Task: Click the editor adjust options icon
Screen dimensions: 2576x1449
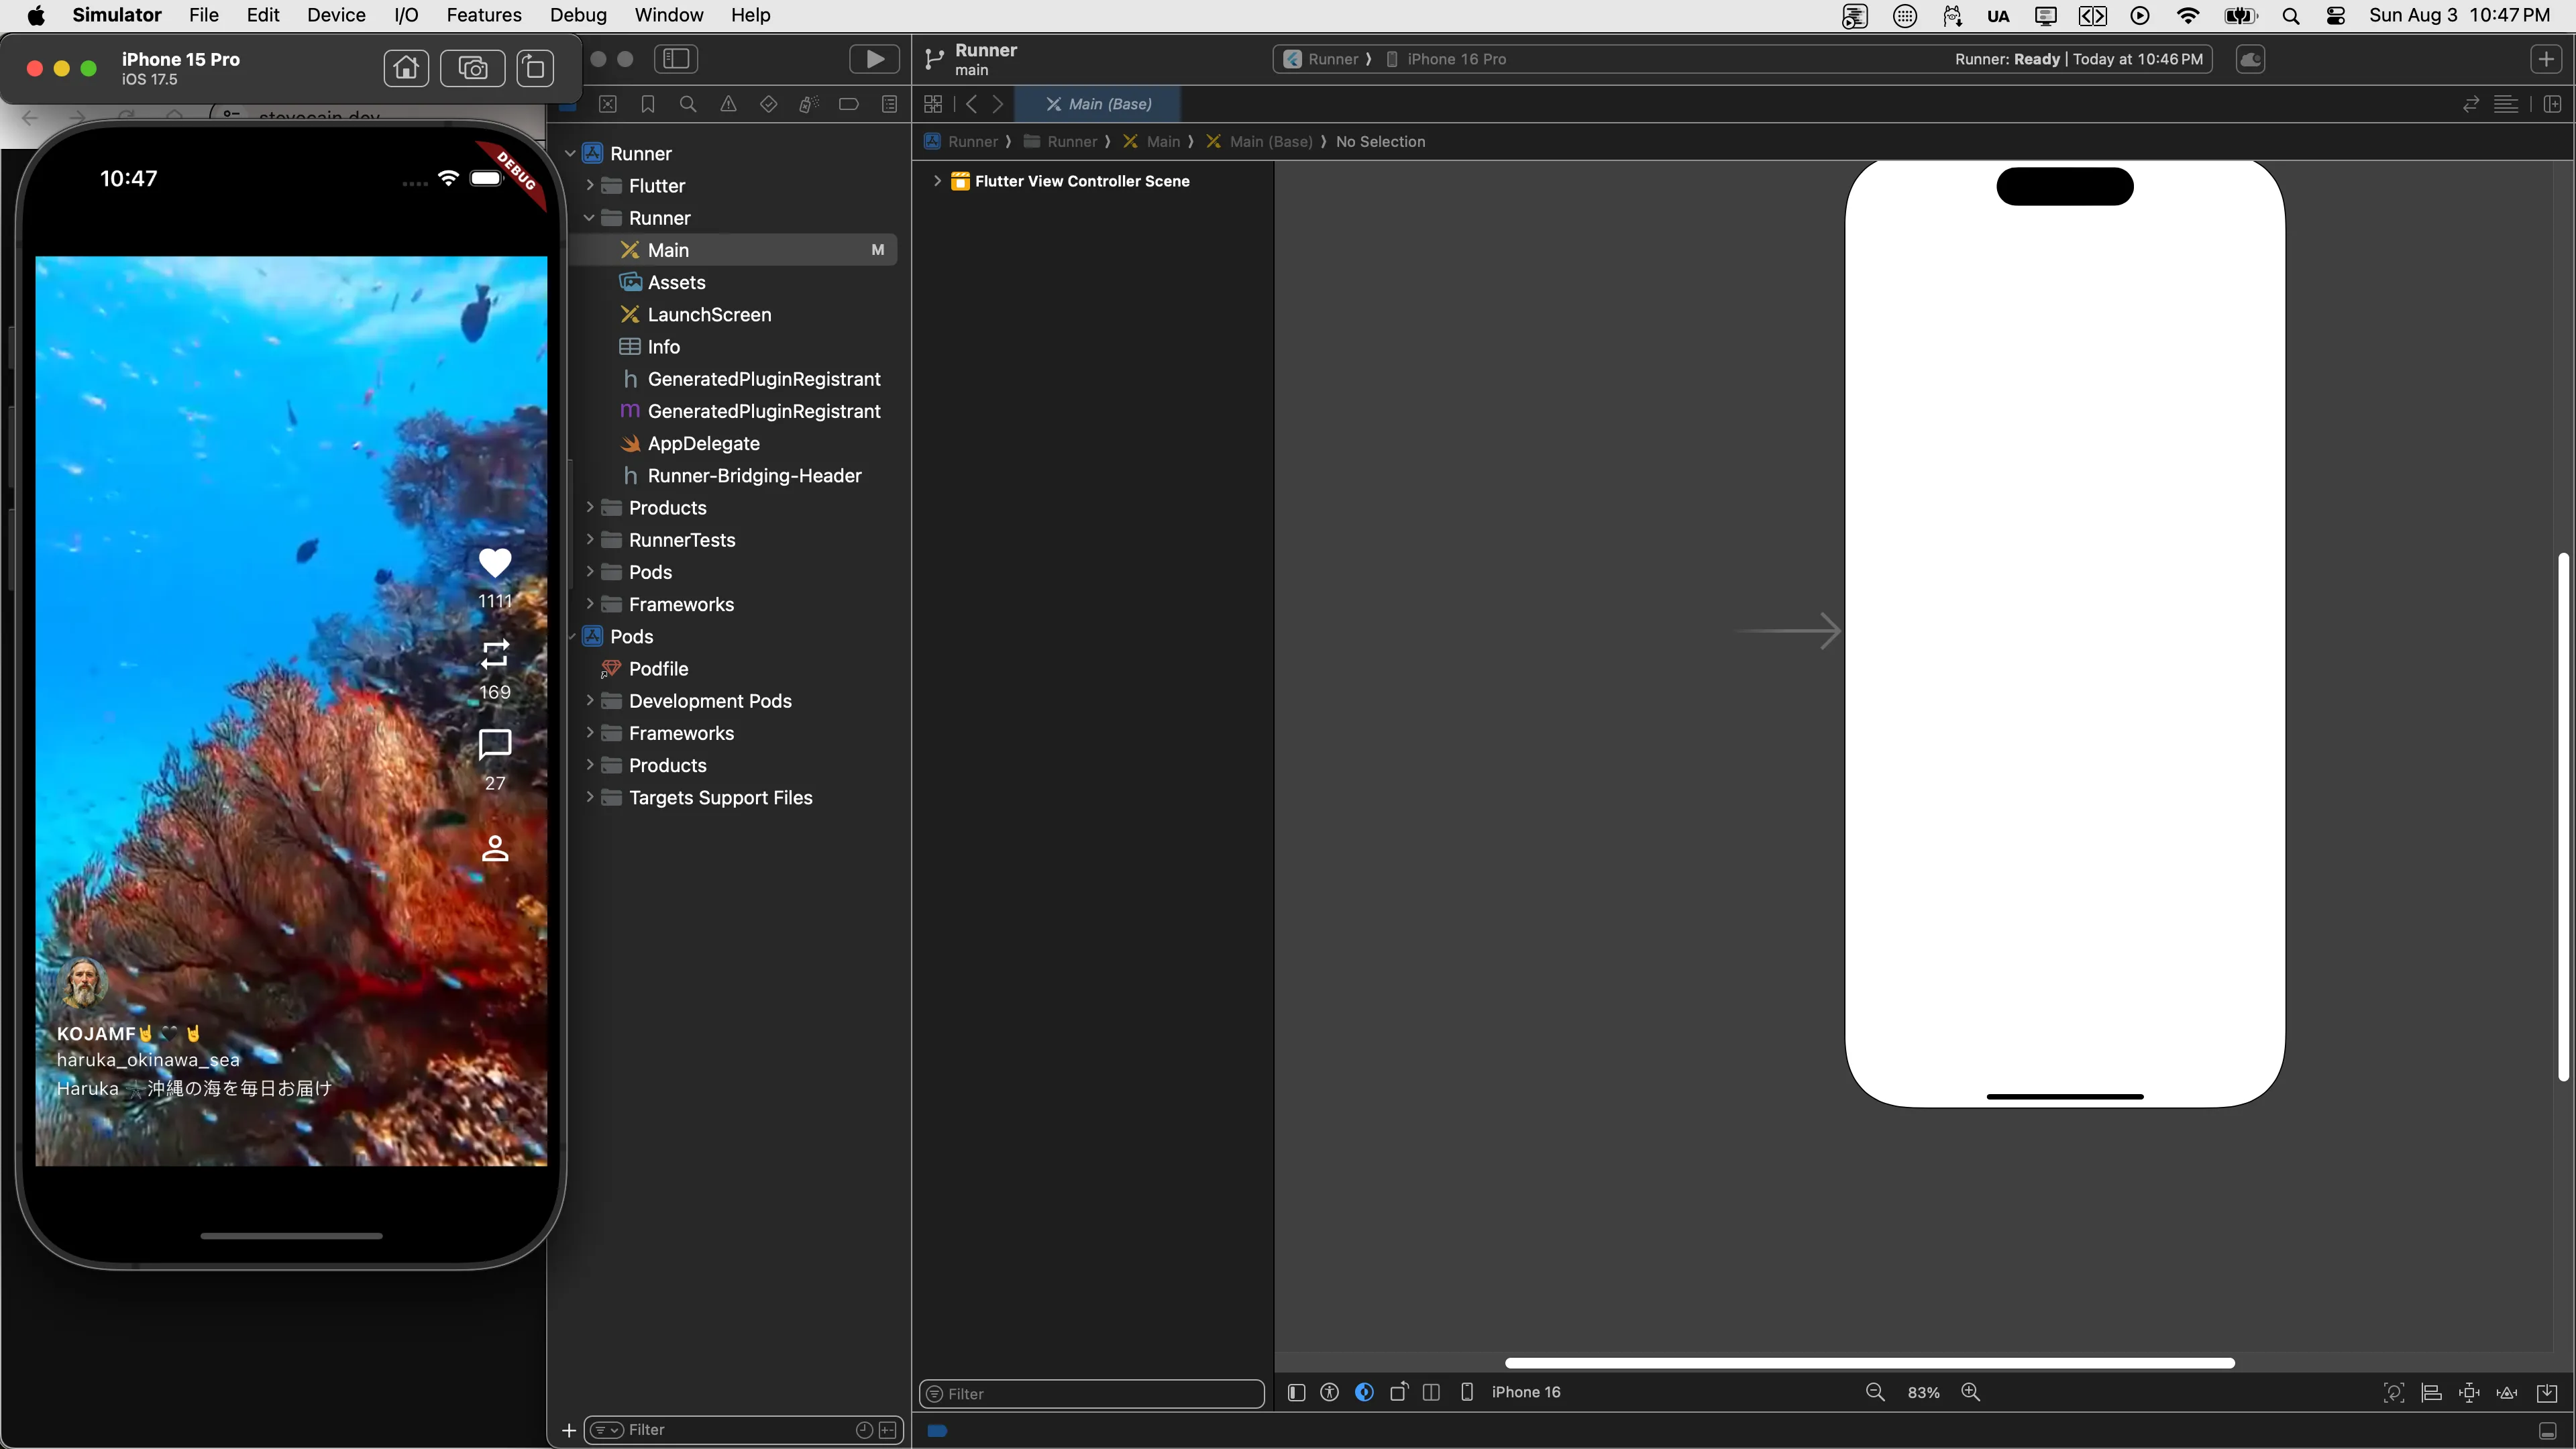Action: pos(2506,104)
